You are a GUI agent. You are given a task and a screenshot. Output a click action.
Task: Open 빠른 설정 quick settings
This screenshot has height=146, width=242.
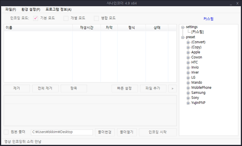click(x=125, y=89)
